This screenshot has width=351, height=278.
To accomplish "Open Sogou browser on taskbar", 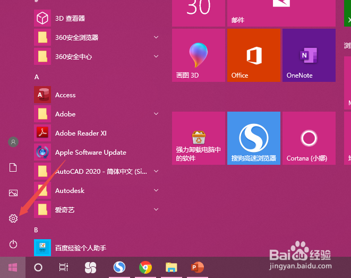I will (x=119, y=267).
